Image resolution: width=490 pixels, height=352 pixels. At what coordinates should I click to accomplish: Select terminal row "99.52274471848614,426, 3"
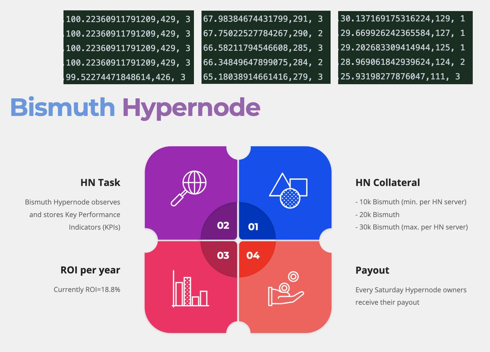point(126,77)
